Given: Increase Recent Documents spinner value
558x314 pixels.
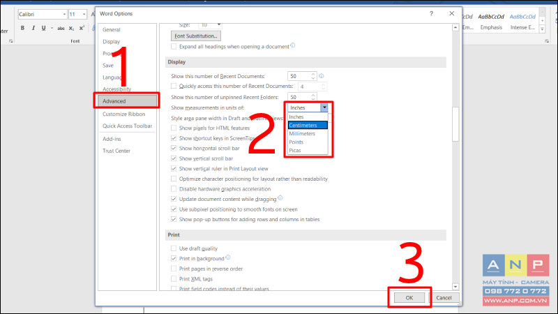Looking at the screenshot, I should click(x=313, y=74).
